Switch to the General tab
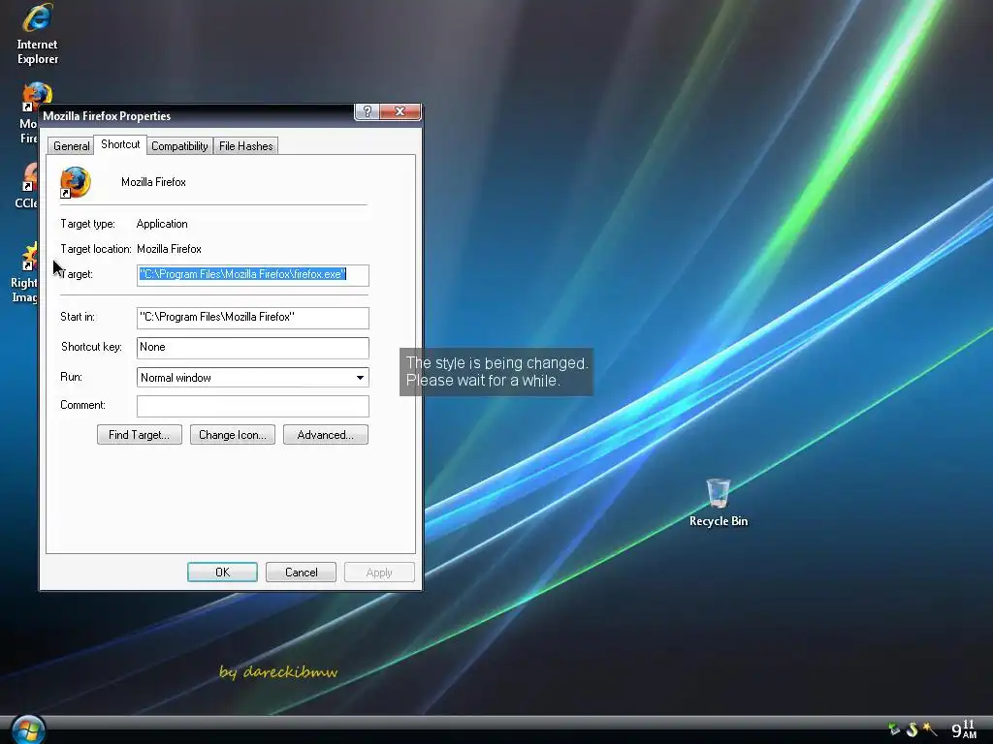Image resolution: width=993 pixels, height=744 pixels. click(x=71, y=146)
